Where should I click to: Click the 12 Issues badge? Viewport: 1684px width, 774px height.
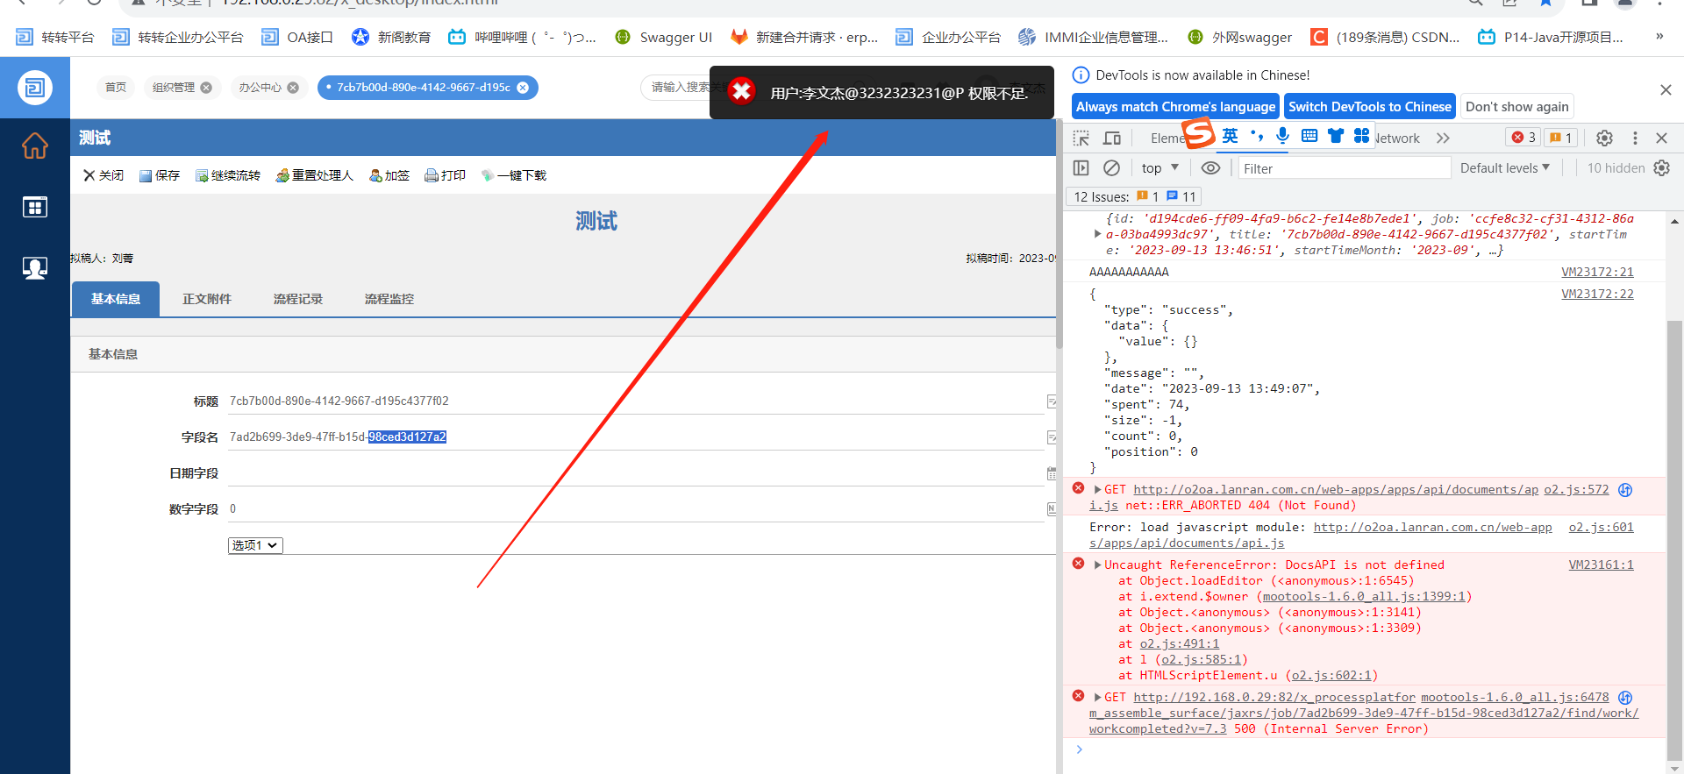(x=1135, y=197)
